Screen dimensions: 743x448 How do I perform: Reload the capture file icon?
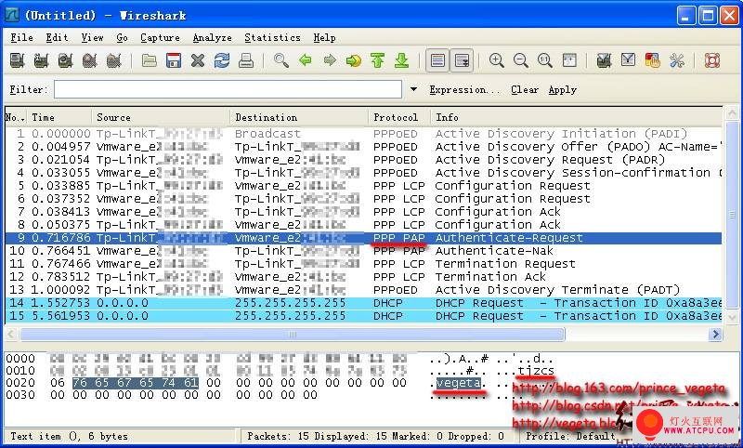pos(222,60)
